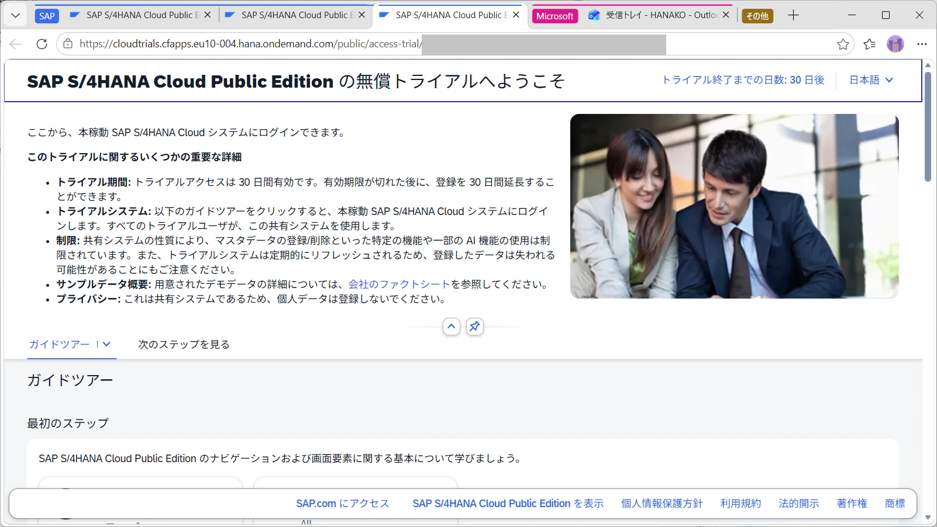Close the active SAP S/4HANA Cloud tab
The height and width of the screenshot is (527, 937).
coord(516,15)
